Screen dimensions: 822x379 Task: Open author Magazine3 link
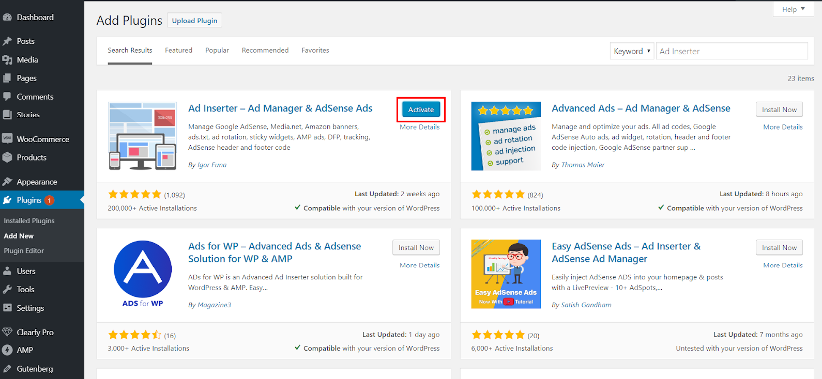point(214,305)
